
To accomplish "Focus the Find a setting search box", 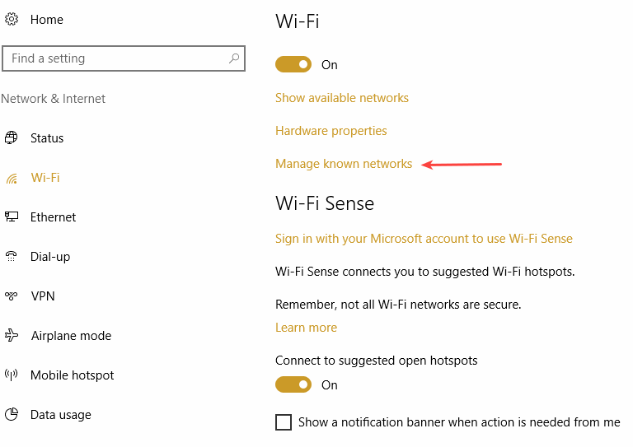I will coord(124,58).
